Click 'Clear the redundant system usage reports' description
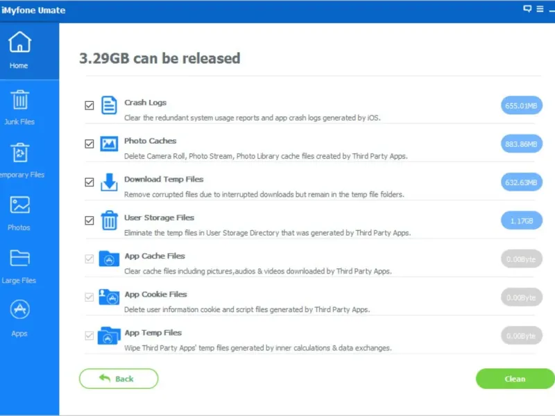555x416 pixels. coord(253,118)
